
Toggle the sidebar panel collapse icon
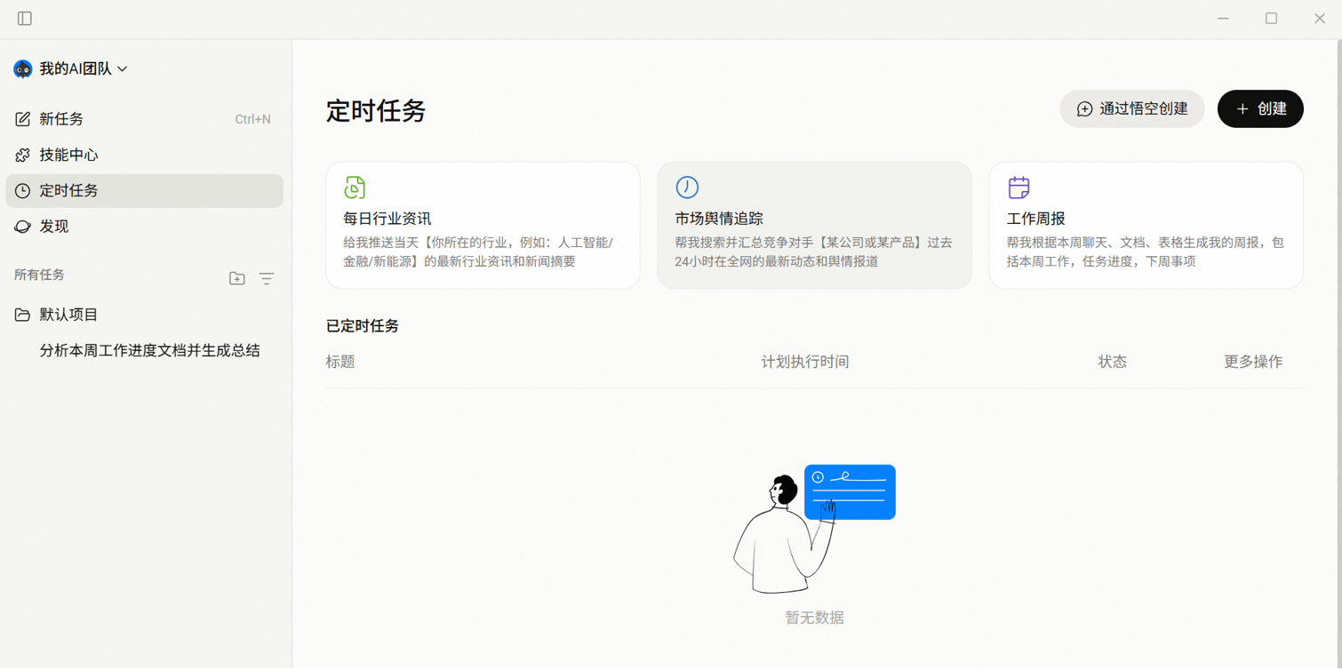(24, 18)
